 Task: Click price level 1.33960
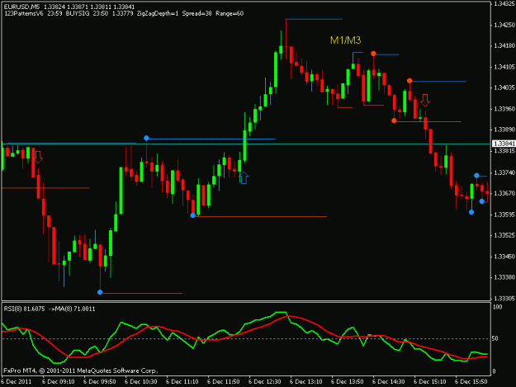click(504, 108)
